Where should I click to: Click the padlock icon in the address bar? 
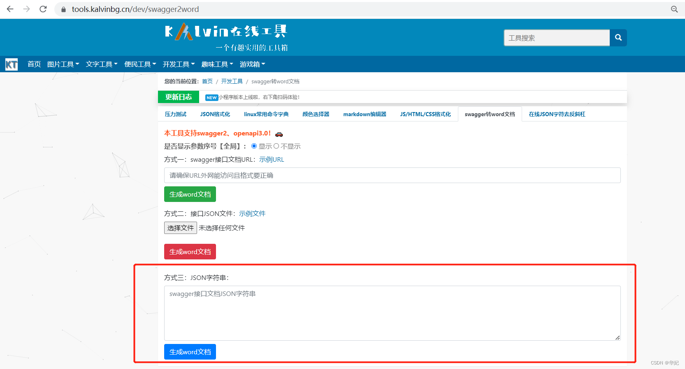(x=63, y=9)
